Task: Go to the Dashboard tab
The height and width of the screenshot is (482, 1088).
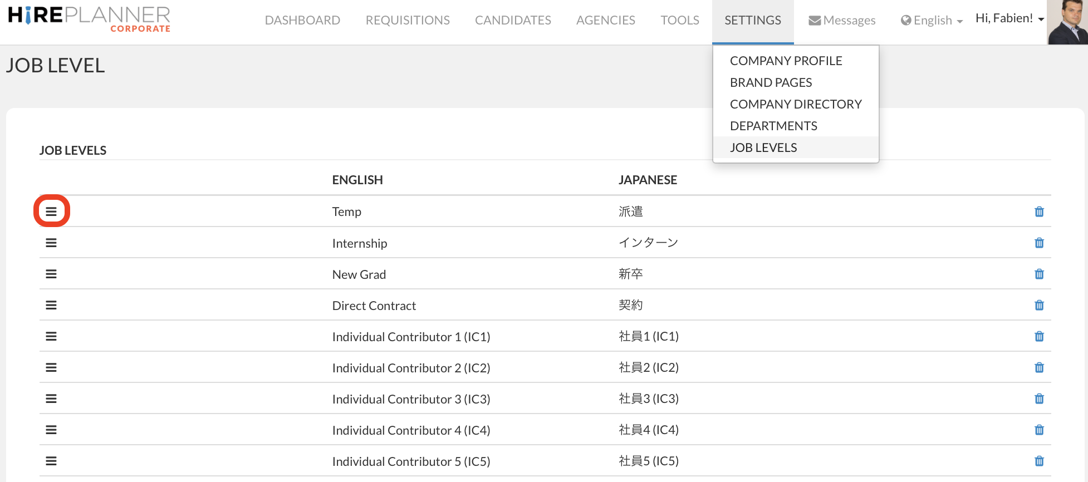Action: pyautogui.click(x=302, y=21)
